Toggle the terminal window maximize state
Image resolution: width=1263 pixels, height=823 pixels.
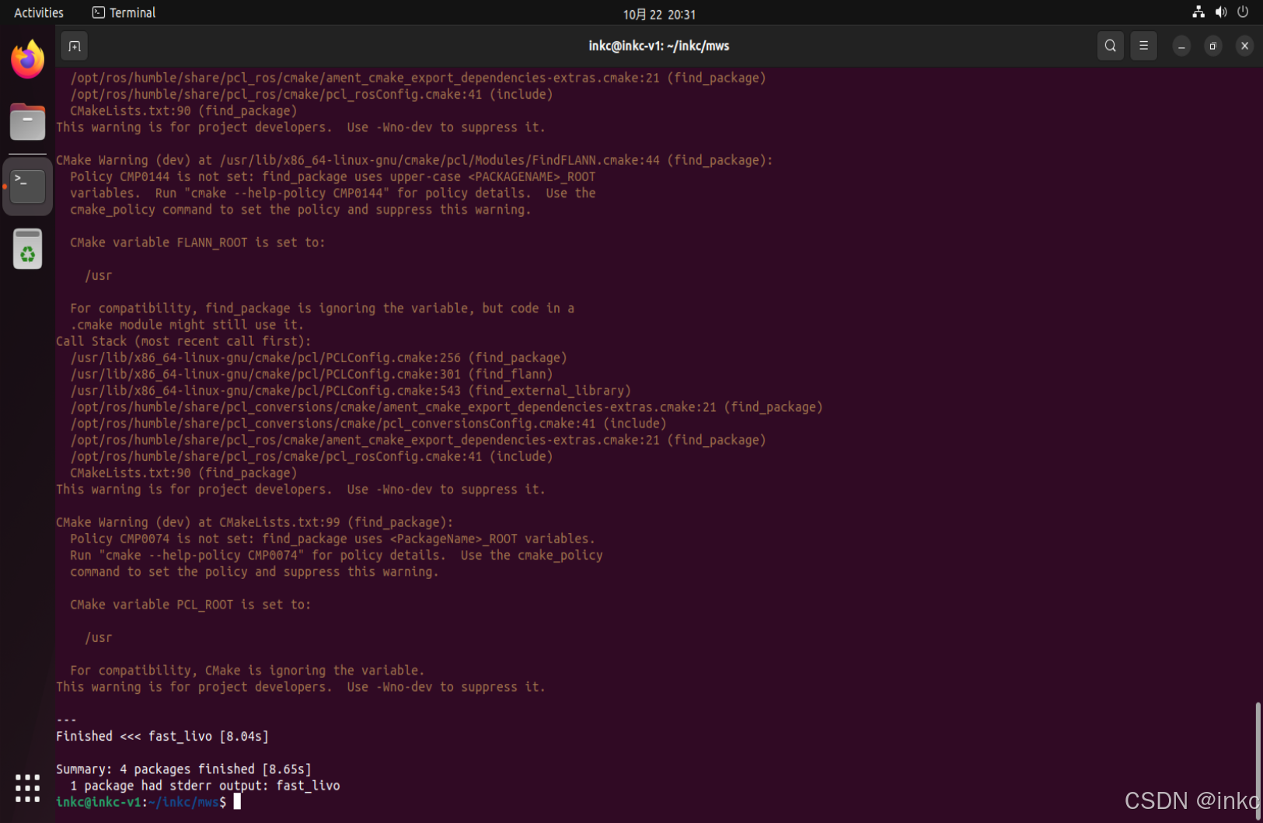pyautogui.click(x=1212, y=46)
